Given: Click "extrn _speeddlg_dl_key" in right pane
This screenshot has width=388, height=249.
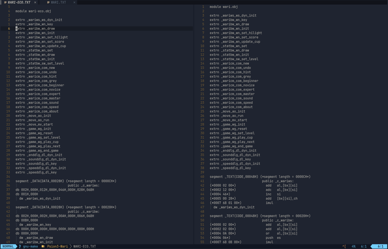Looking at the screenshot, I should (230, 168).
